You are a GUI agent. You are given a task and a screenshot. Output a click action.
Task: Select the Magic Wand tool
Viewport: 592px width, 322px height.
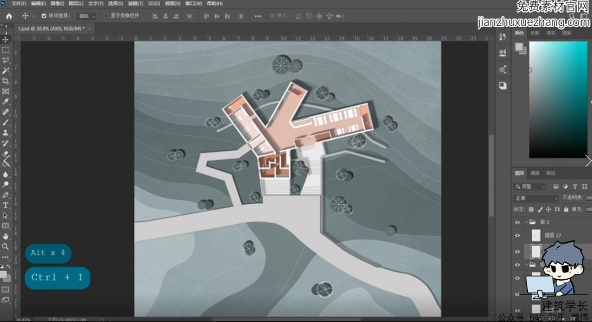[5, 71]
